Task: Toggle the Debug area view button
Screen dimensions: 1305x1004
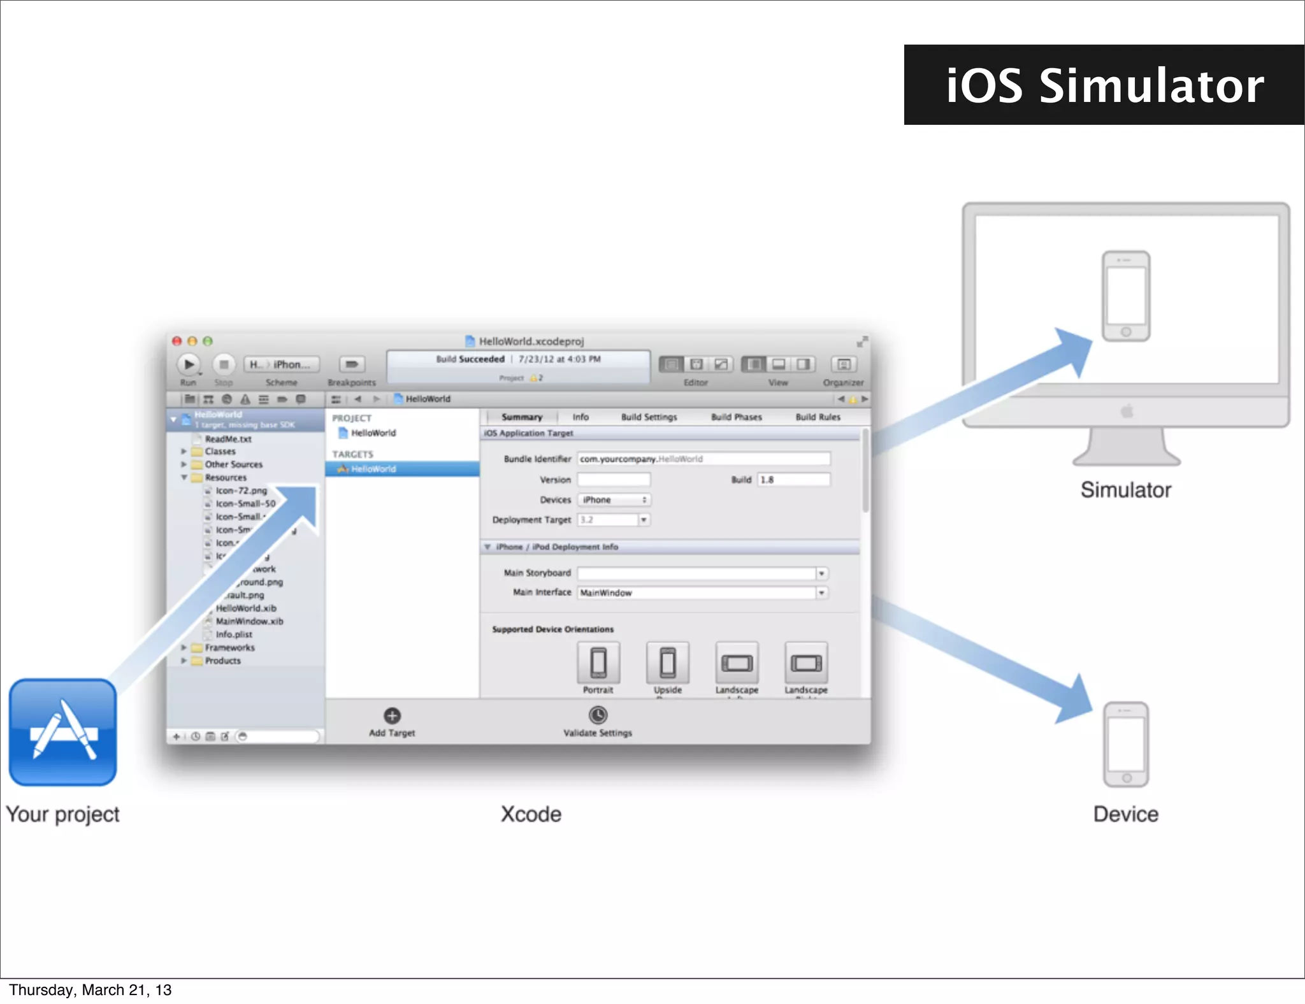Action: [x=779, y=364]
